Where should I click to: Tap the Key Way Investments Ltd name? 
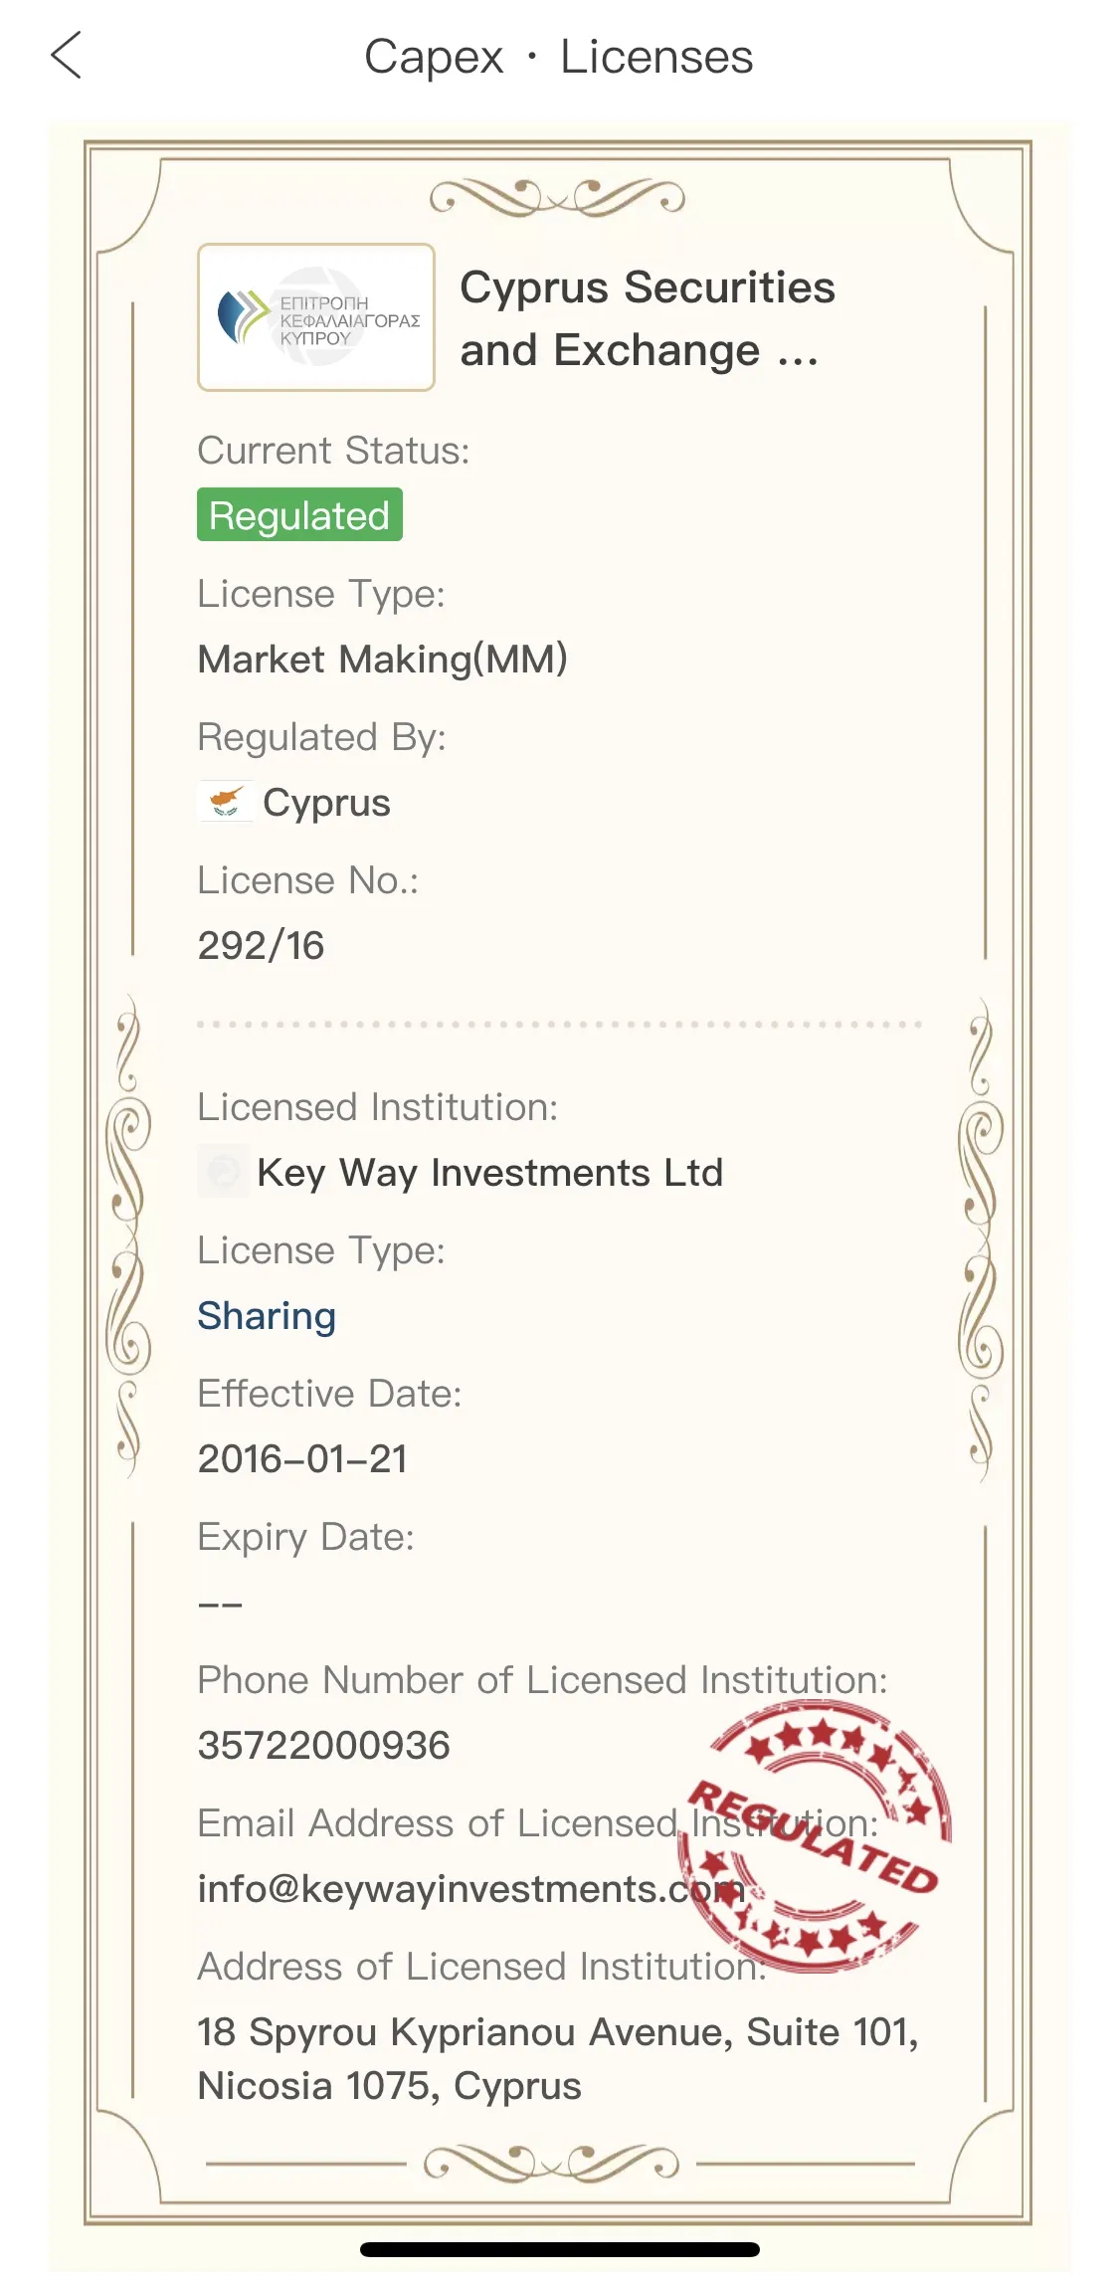click(489, 1173)
